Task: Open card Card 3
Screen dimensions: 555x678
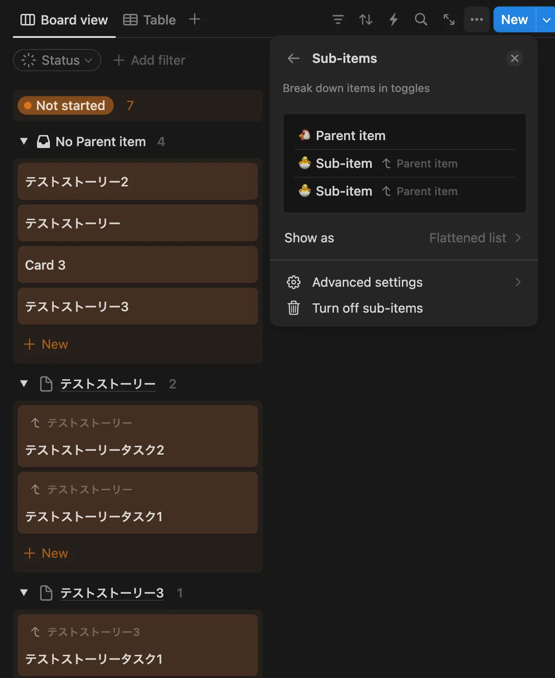Action: pos(138,265)
